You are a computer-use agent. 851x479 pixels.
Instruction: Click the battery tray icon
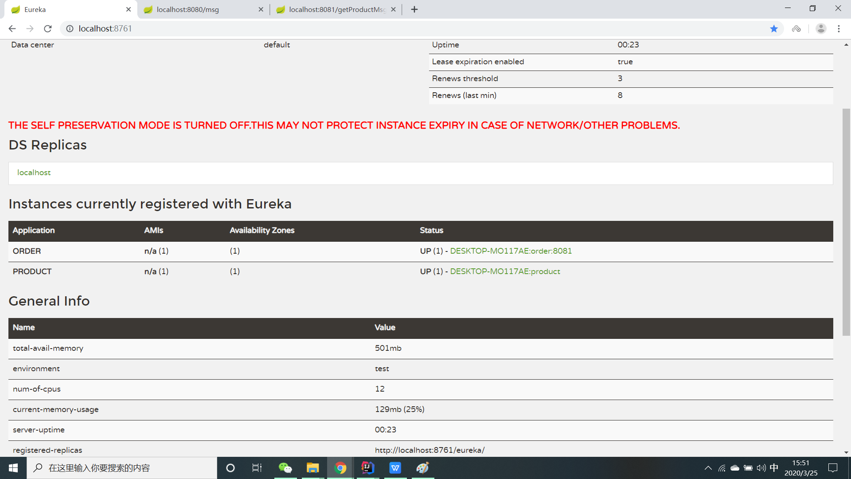point(748,468)
